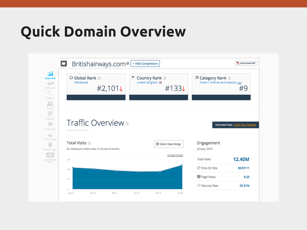Edit the Category Rank category
This screenshot has width=307, height=230.
[239, 83]
